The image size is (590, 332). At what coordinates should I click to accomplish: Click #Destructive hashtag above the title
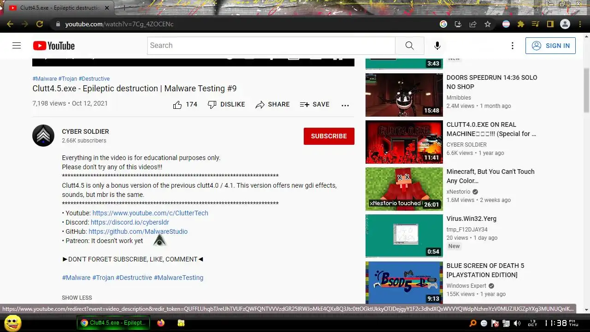(x=94, y=79)
